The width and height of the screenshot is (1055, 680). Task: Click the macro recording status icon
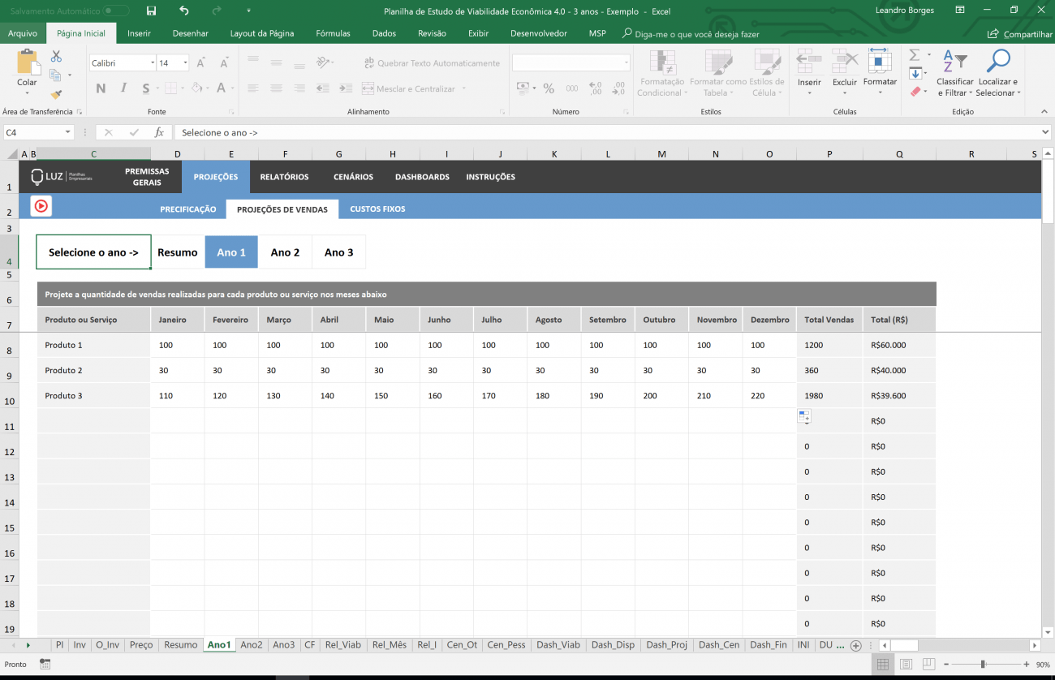coord(45,664)
